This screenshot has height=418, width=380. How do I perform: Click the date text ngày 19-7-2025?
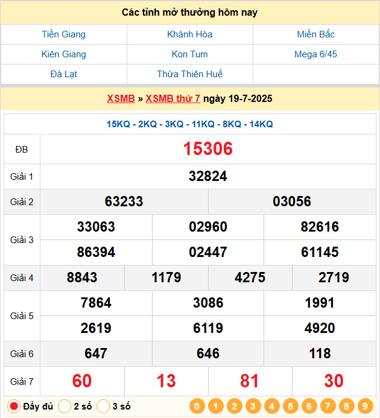point(238,99)
